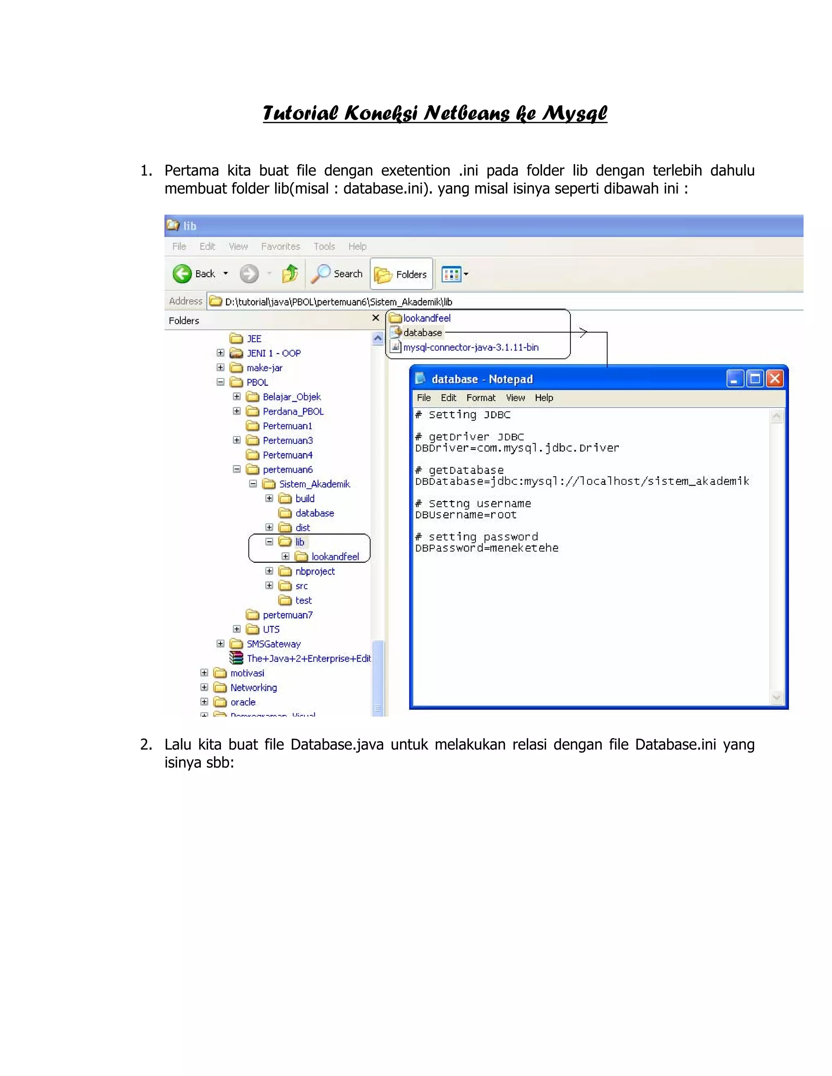Expand the dist folder node

[269, 527]
